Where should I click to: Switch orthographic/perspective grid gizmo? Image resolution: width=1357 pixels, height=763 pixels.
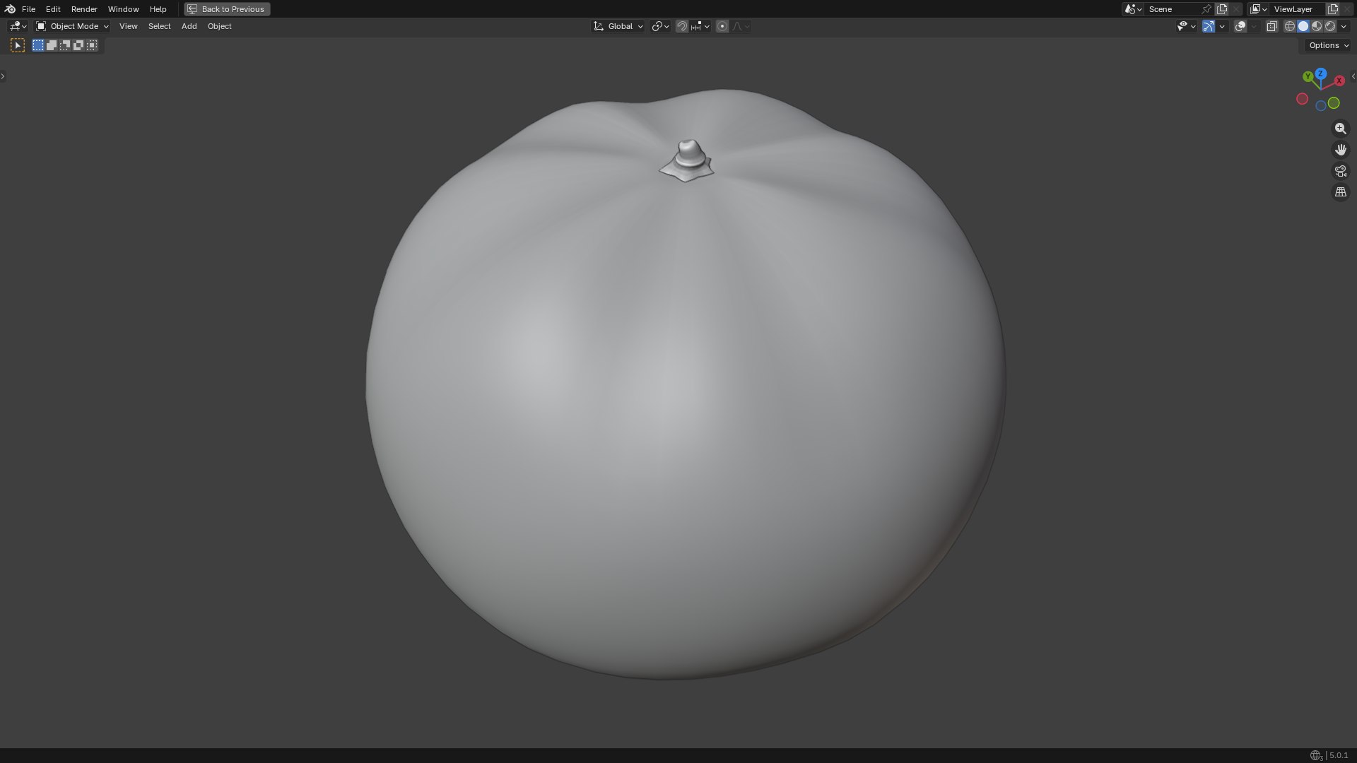click(1340, 192)
